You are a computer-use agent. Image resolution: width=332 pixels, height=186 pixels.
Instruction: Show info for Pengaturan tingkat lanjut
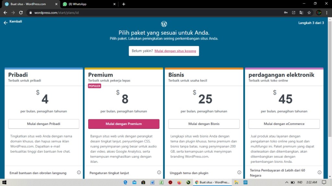[x=159, y=172]
